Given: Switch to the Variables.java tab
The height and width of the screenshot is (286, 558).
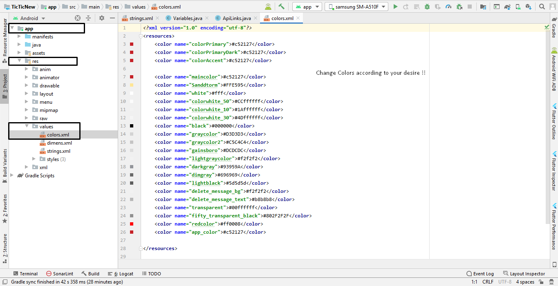Looking at the screenshot, I should coord(187,18).
